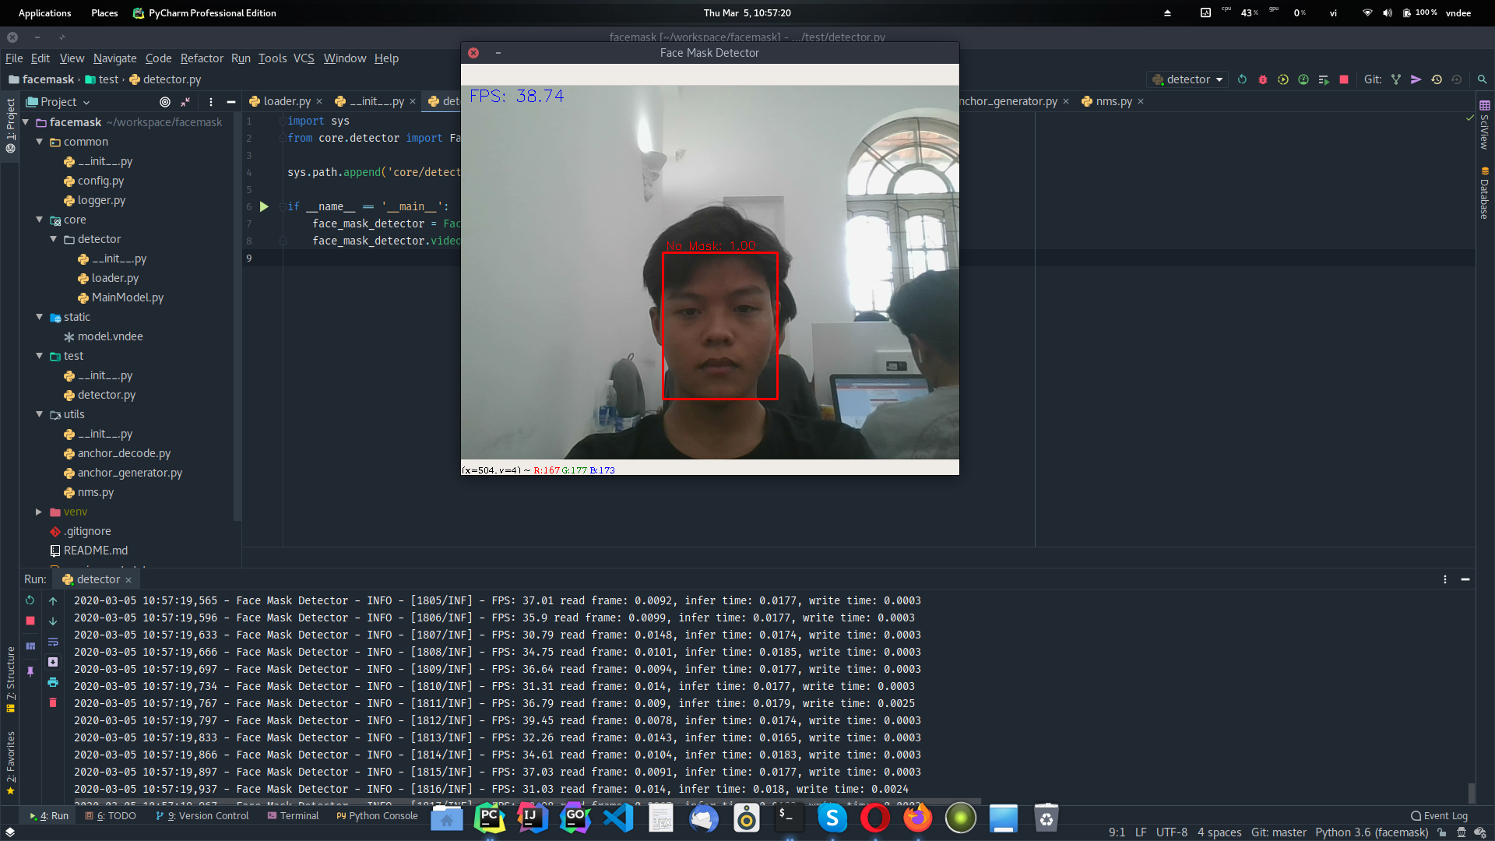The width and height of the screenshot is (1495, 841).
Task: Toggle soft-wrap in the Run console
Action: (53, 642)
